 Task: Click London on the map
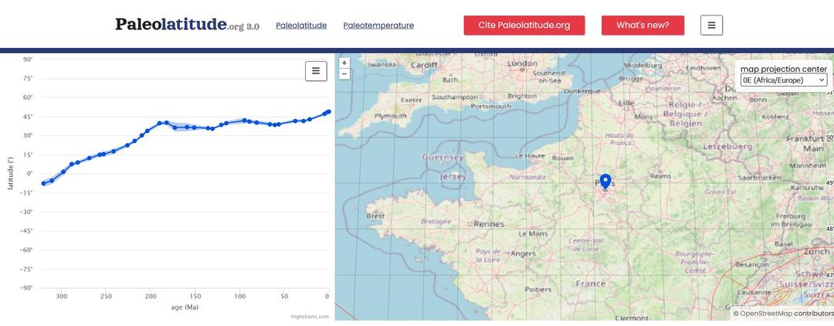point(522,63)
